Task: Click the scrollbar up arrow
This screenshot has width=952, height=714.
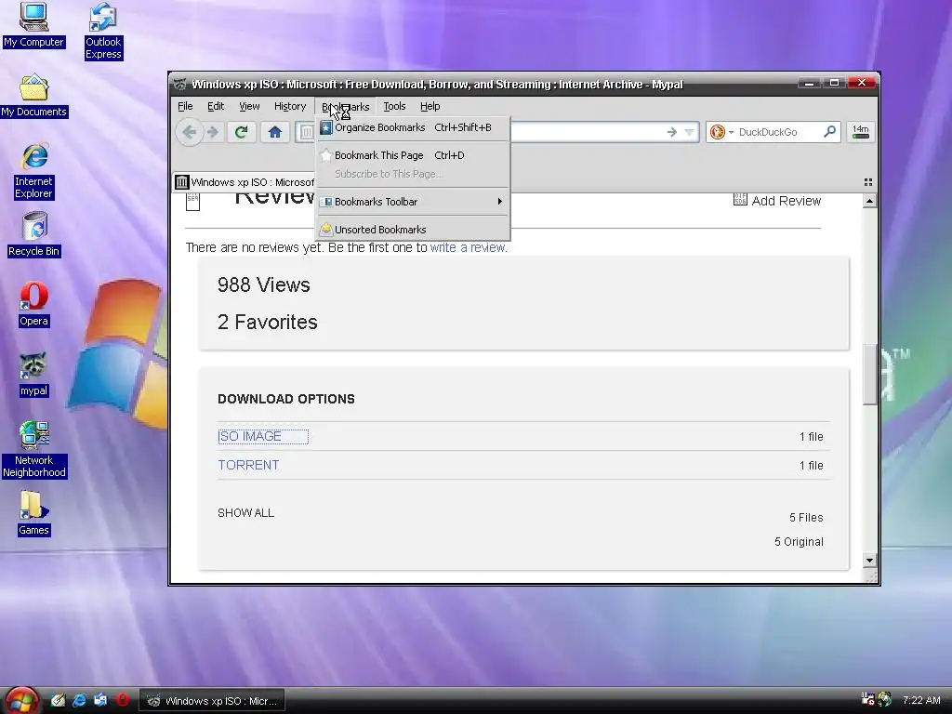Action: [869, 201]
